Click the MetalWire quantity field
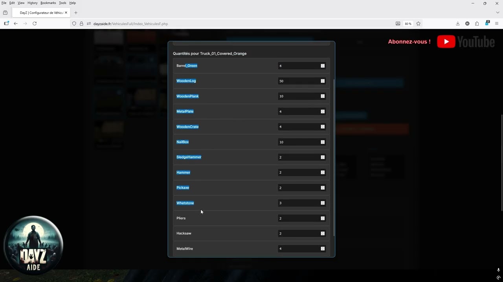This screenshot has width=503, height=282. click(x=302, y=249)
